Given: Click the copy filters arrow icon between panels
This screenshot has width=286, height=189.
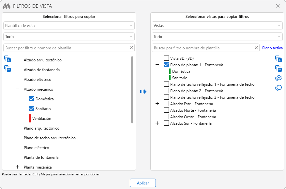Looking at the screenshot, I should pos(143,92).
